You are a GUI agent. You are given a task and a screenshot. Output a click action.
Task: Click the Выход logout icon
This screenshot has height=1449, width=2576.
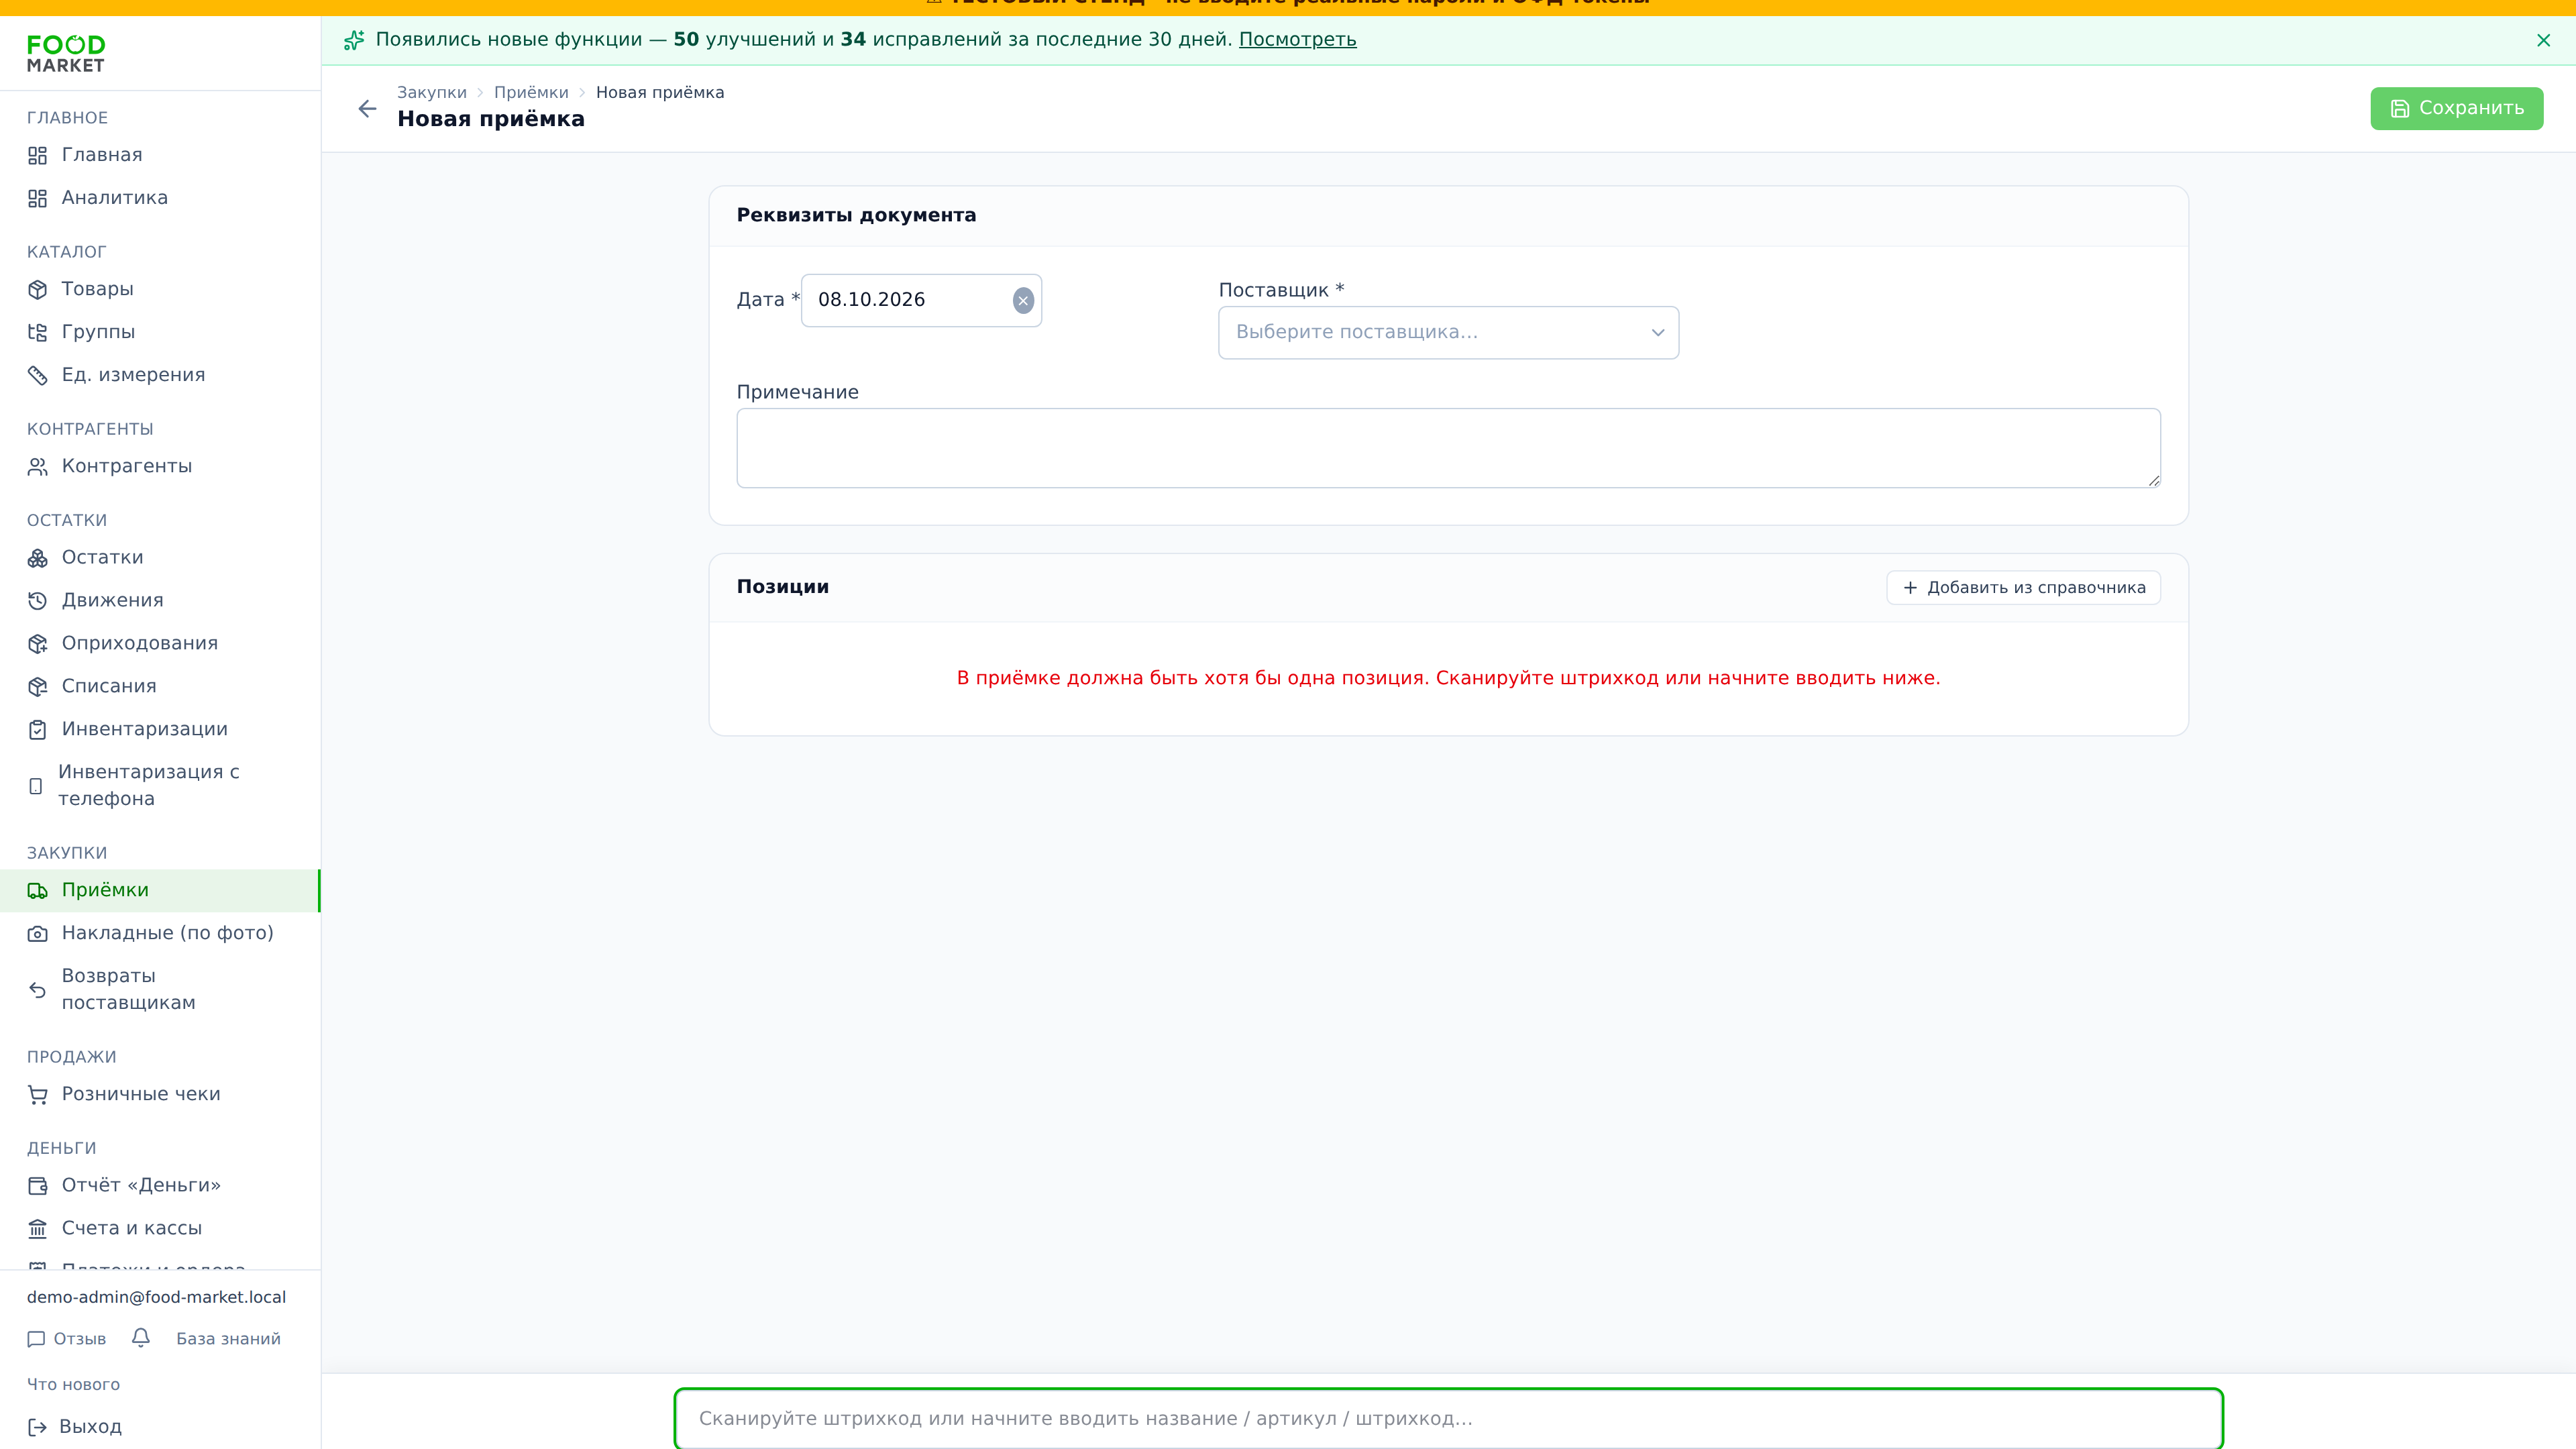pyautogui.click(x=37, y=1427)
